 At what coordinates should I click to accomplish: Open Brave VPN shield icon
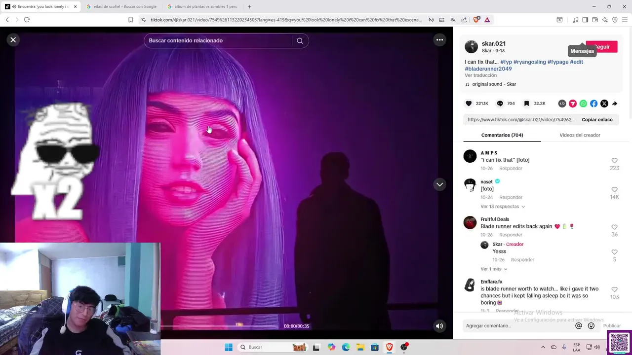click(x=615, y=20)
